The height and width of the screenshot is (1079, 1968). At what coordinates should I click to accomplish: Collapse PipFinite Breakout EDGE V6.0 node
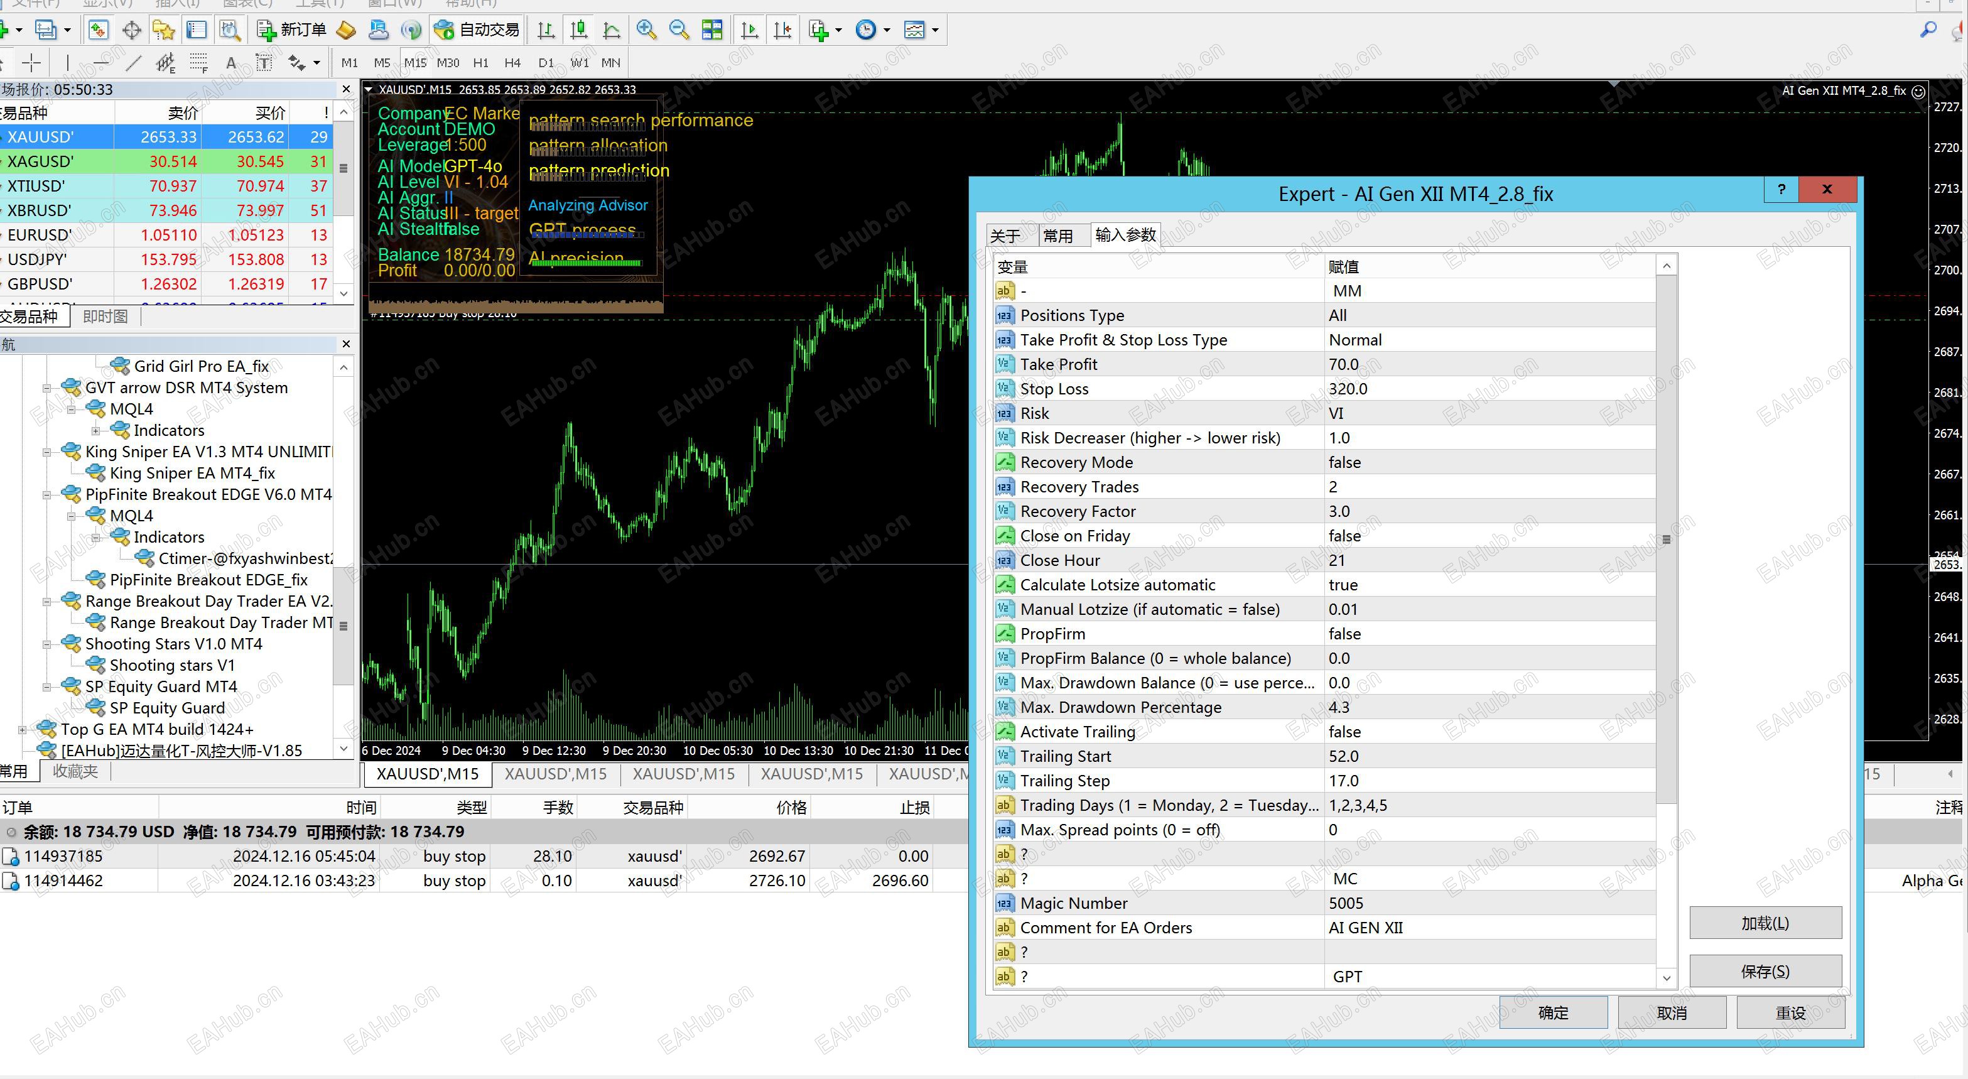pyautogui.click(x=46, y=494)
